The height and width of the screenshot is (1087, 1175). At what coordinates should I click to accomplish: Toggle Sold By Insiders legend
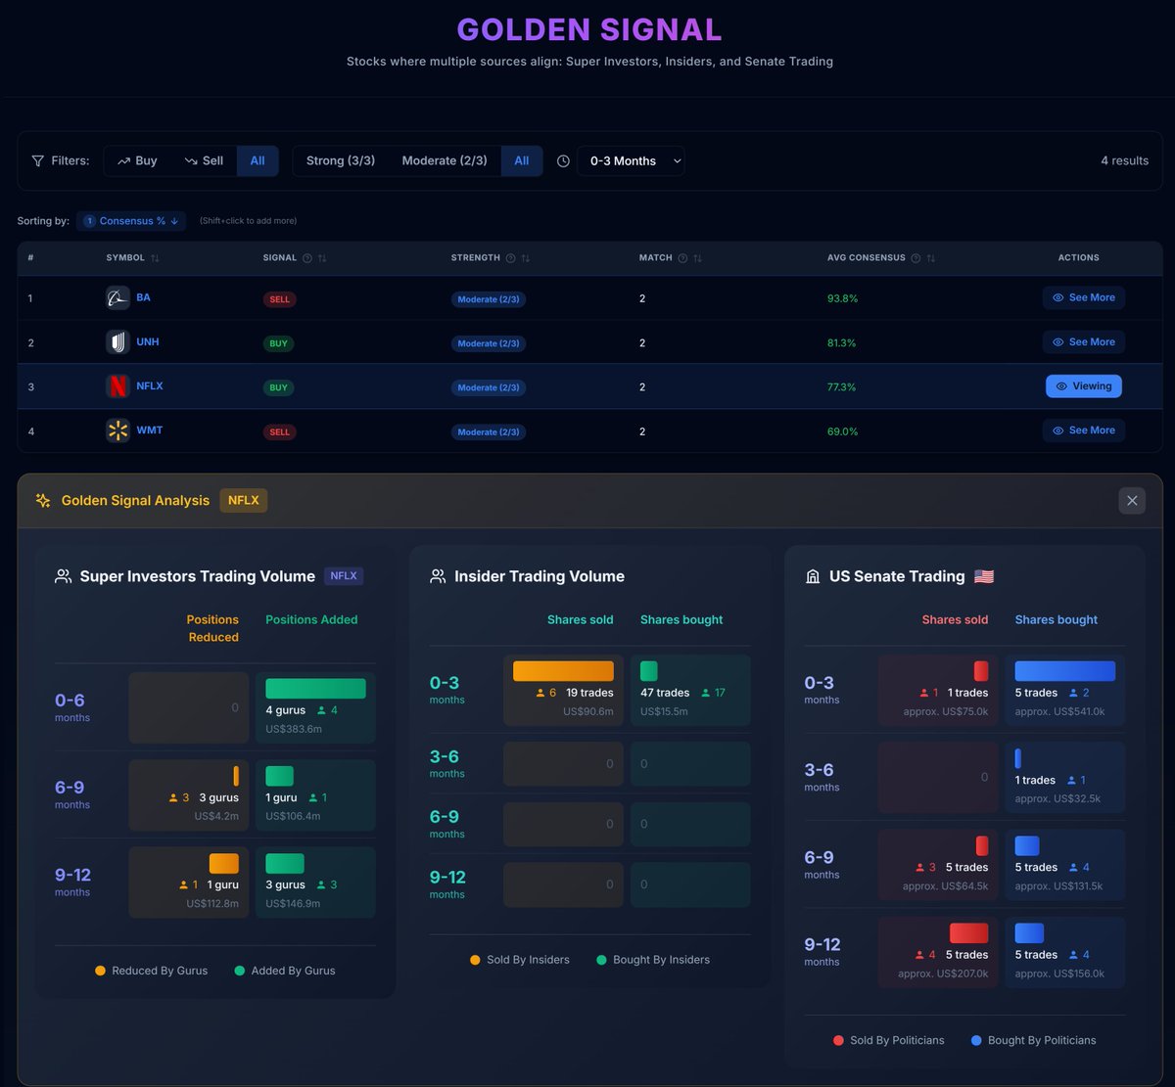[520, 960]
